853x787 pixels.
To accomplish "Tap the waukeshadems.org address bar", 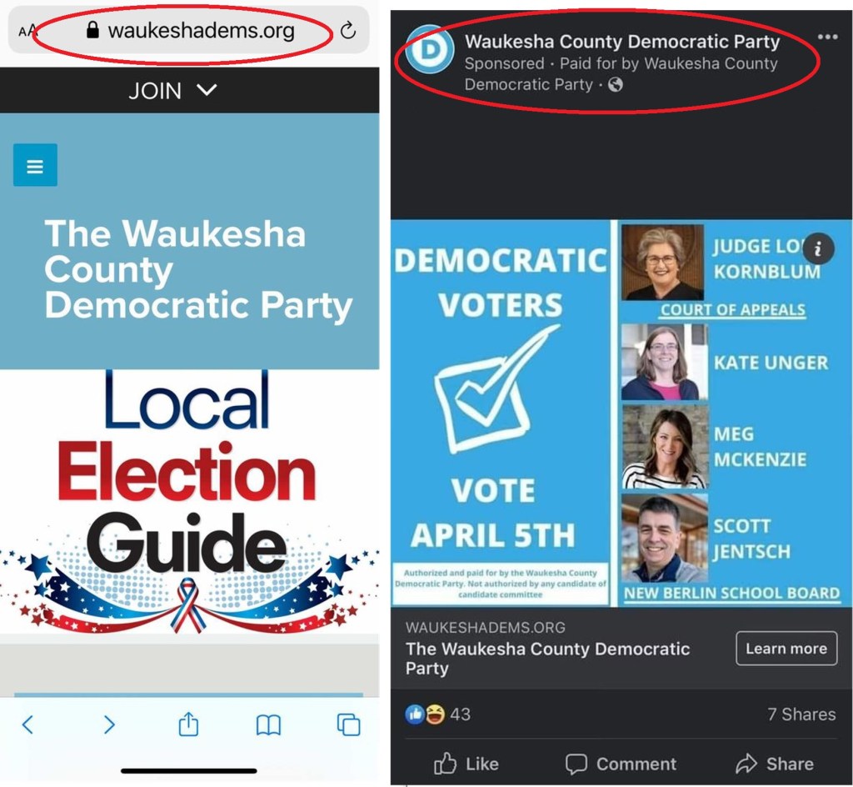I will click(x=189, y=31).
